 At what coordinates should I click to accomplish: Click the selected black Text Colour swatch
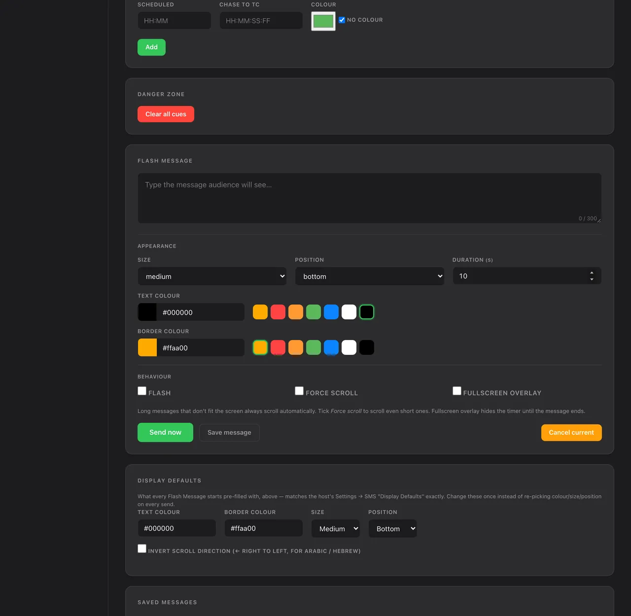367,312
